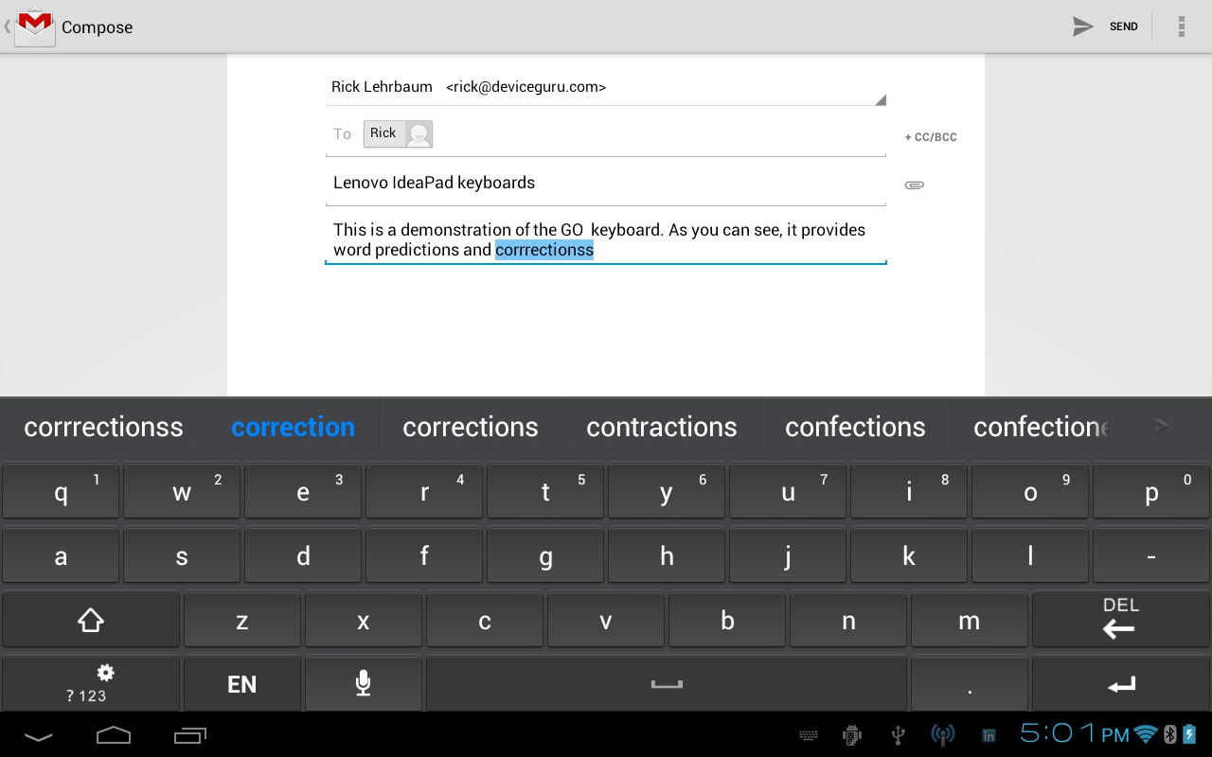Toggle the Shift key
This screenshot has height=757, width=1212.
[90, 620]
